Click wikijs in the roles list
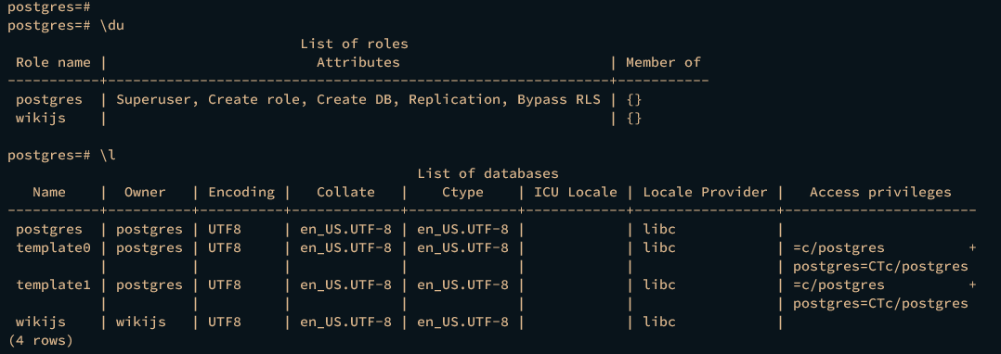Screen dimensions: 1001x354 coord(41,118)
